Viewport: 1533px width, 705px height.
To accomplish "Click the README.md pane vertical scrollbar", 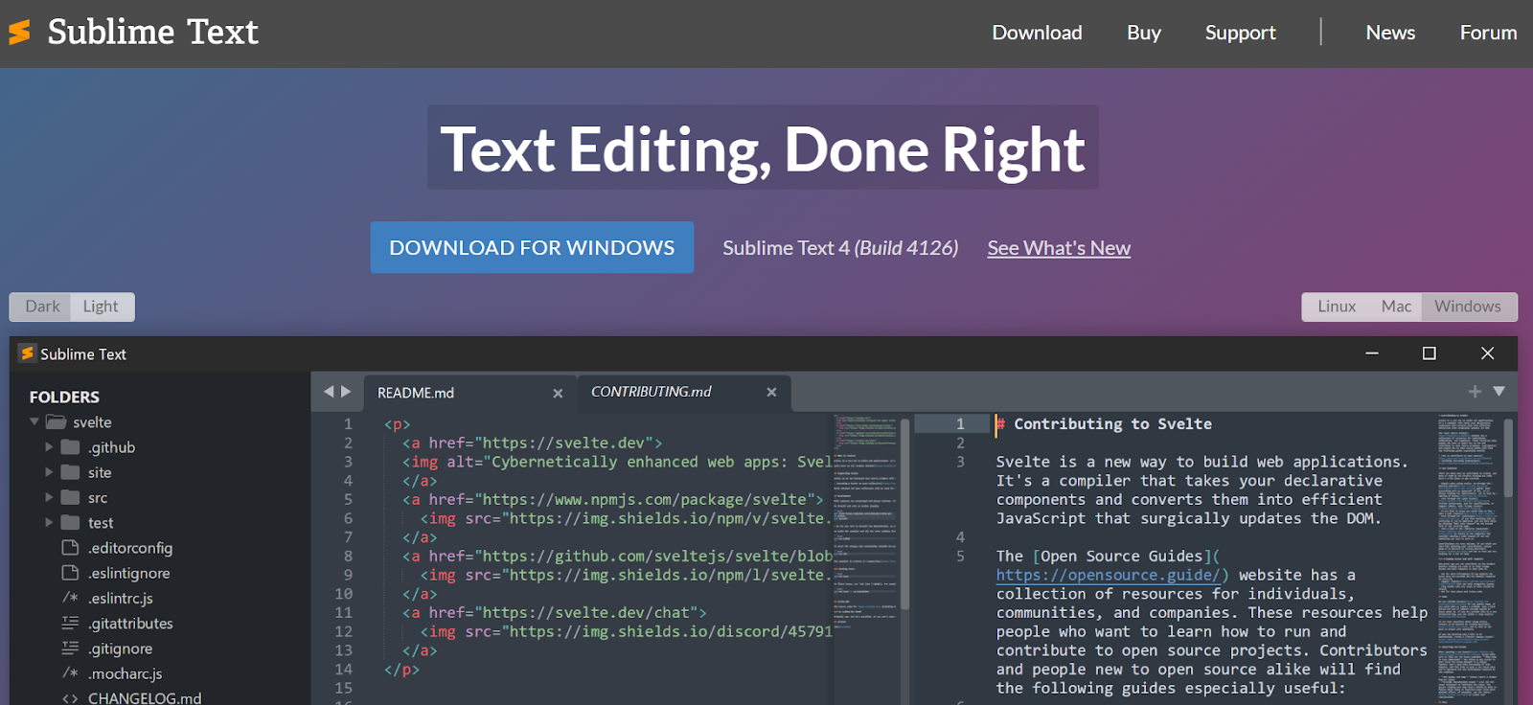I will (904, 514).
